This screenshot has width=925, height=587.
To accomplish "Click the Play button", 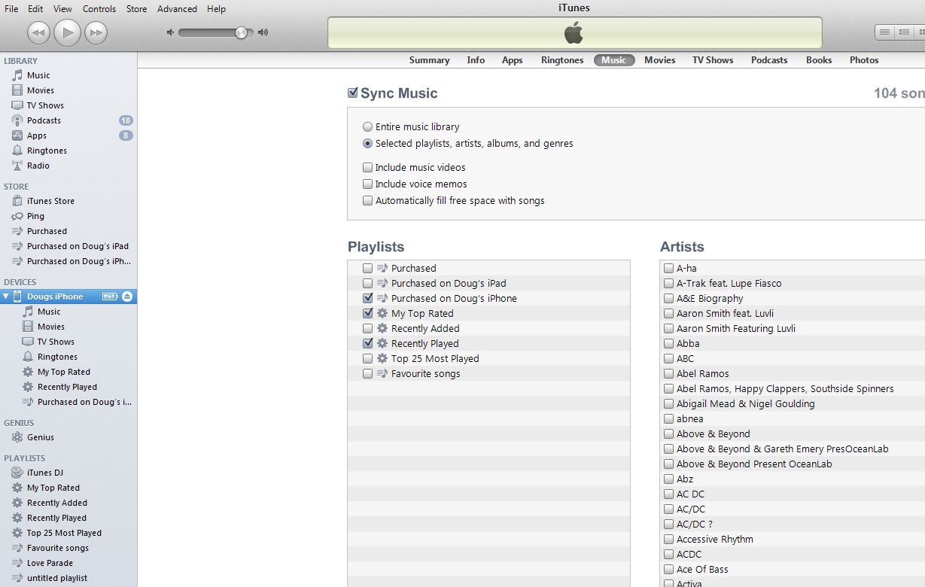I will (67, 32).
